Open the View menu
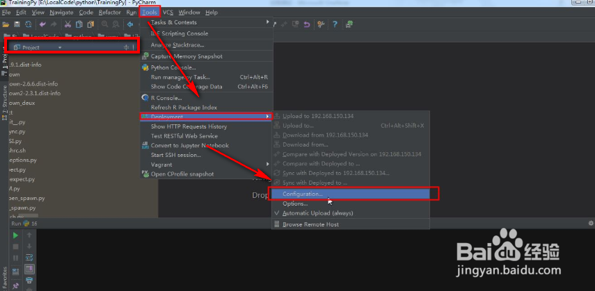Viewport: 595px width, 291px height. (x=38, y=13)
